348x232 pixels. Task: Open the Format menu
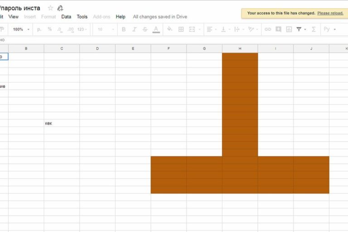[48, 17]
